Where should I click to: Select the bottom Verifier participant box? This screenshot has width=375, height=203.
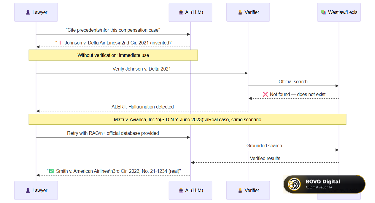tap(248, 191)
